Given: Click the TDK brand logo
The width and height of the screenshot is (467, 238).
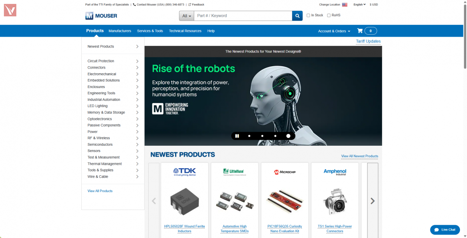Looking at the screenshot, I should tap(184, 172).
